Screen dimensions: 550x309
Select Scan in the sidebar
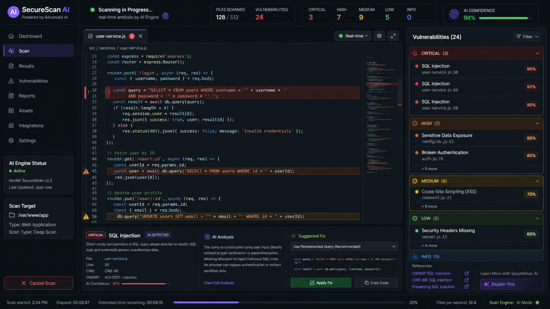click(39, 51)
